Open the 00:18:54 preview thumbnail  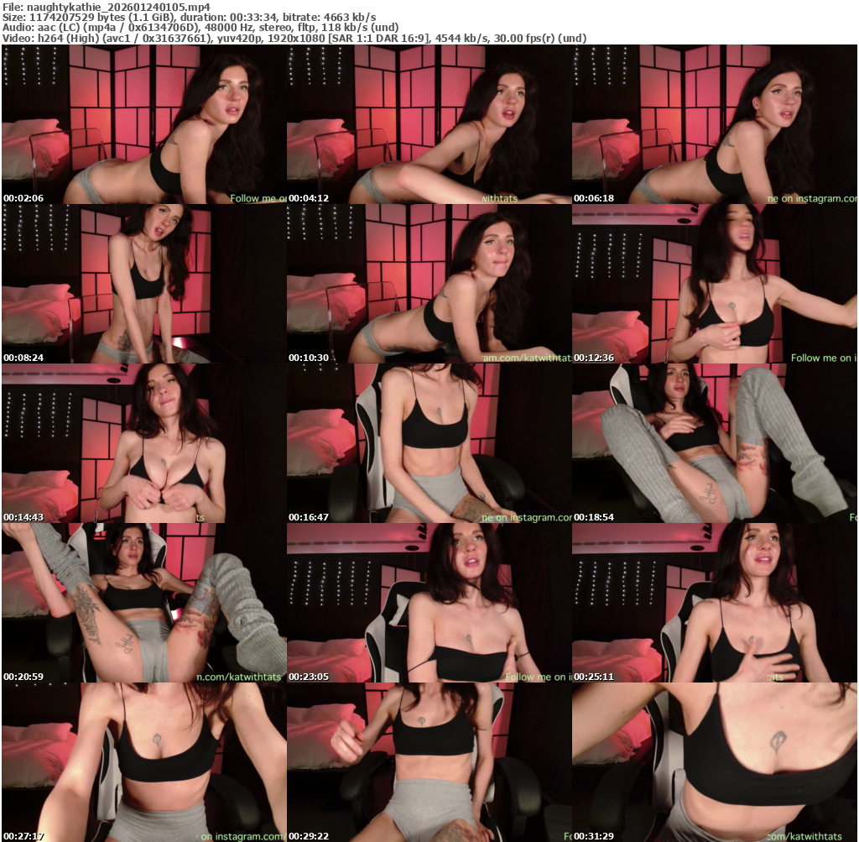tap(714, 443)
